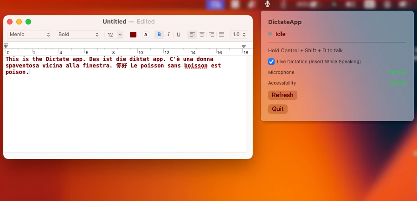Open the DictateApp microphone menu bar icon

coord(268,4)
